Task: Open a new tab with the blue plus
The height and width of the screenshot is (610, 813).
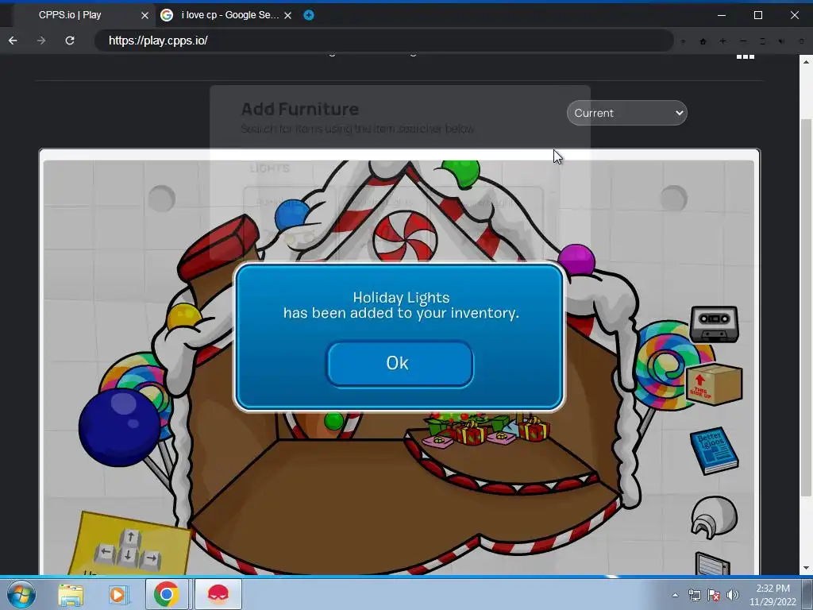Action: 309,15
